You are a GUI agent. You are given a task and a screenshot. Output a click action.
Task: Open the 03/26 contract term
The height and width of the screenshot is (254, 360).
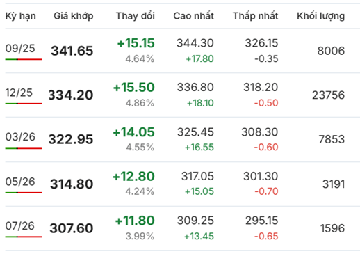pos(20,137)
